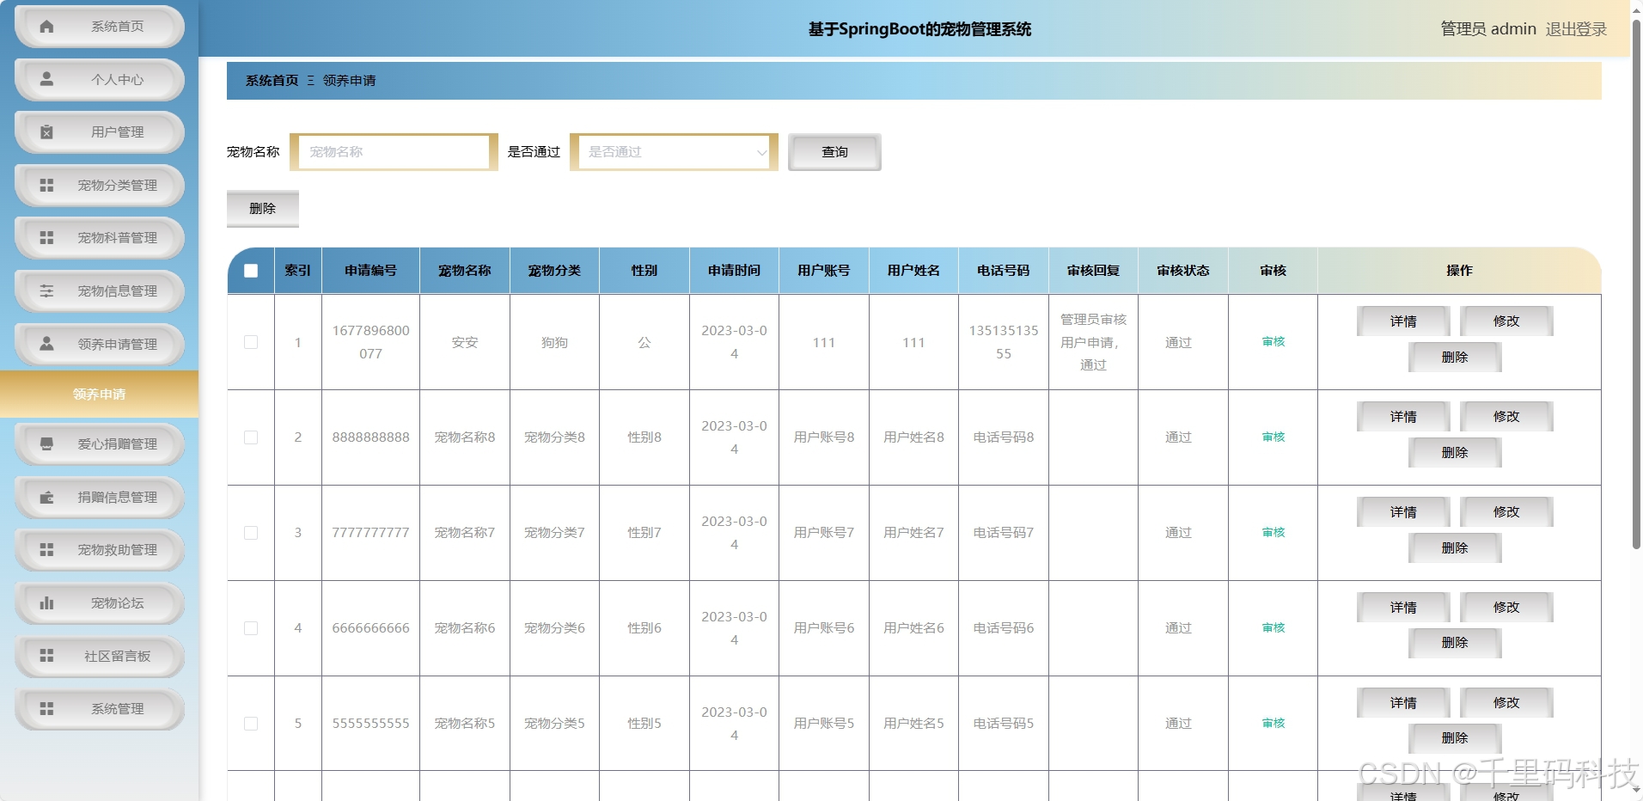Image resolution: width=1643 pixels, height=801 pixels.
Task: Click 删除 for row 宠物名称8
Action: [x=1455, y=453]
